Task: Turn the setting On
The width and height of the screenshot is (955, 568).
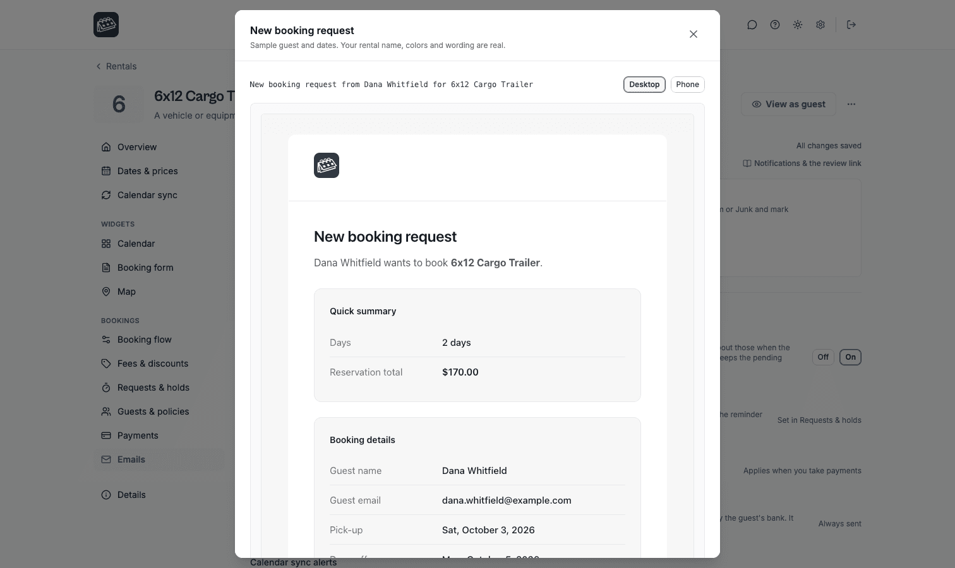Action: (x=850, y=357)
